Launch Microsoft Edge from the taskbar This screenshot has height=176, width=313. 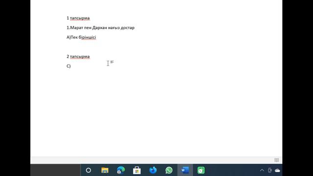[x=121, y=170]
